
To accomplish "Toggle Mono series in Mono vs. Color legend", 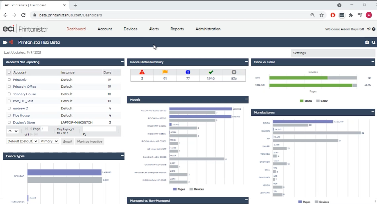I will pyautogui.click(x=306, y=101).
